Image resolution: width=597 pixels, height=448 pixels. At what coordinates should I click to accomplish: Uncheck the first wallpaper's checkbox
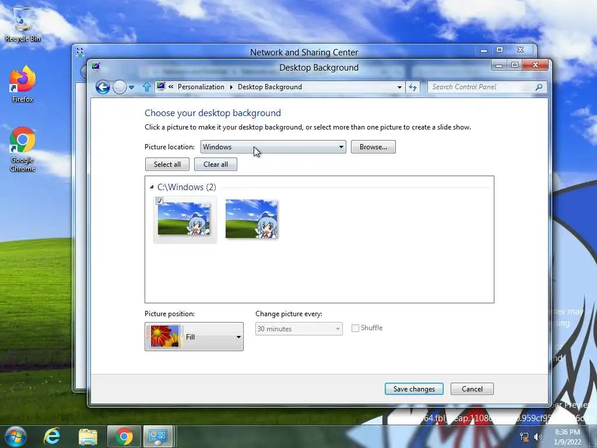[x=160, y=201]
